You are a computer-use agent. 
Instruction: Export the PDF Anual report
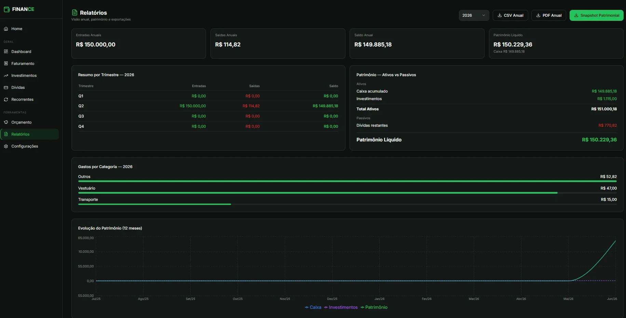(x=549, y=15)
